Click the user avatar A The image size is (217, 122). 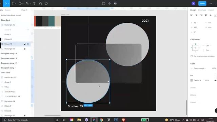click(x=193, y=3)
